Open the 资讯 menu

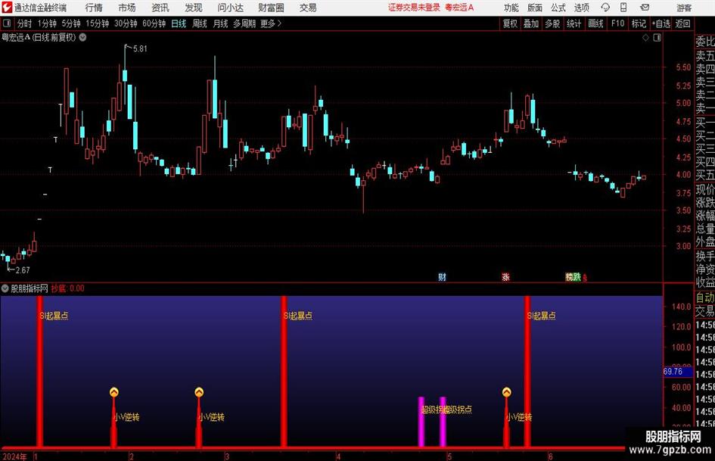coord(160,8)
